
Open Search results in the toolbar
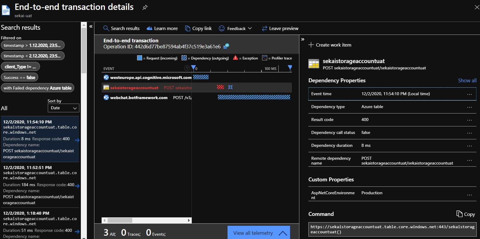point(121,29)
